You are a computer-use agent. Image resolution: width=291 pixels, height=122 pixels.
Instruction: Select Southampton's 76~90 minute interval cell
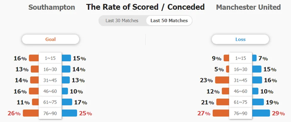tap(50, 113)
